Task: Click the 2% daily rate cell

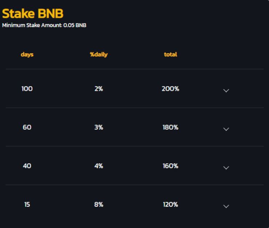Action: pyautogui.click(x=99, y=89)
